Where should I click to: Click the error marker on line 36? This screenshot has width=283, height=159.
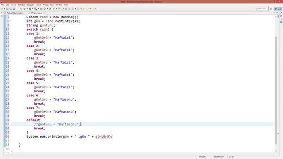[x=5, y=136]
